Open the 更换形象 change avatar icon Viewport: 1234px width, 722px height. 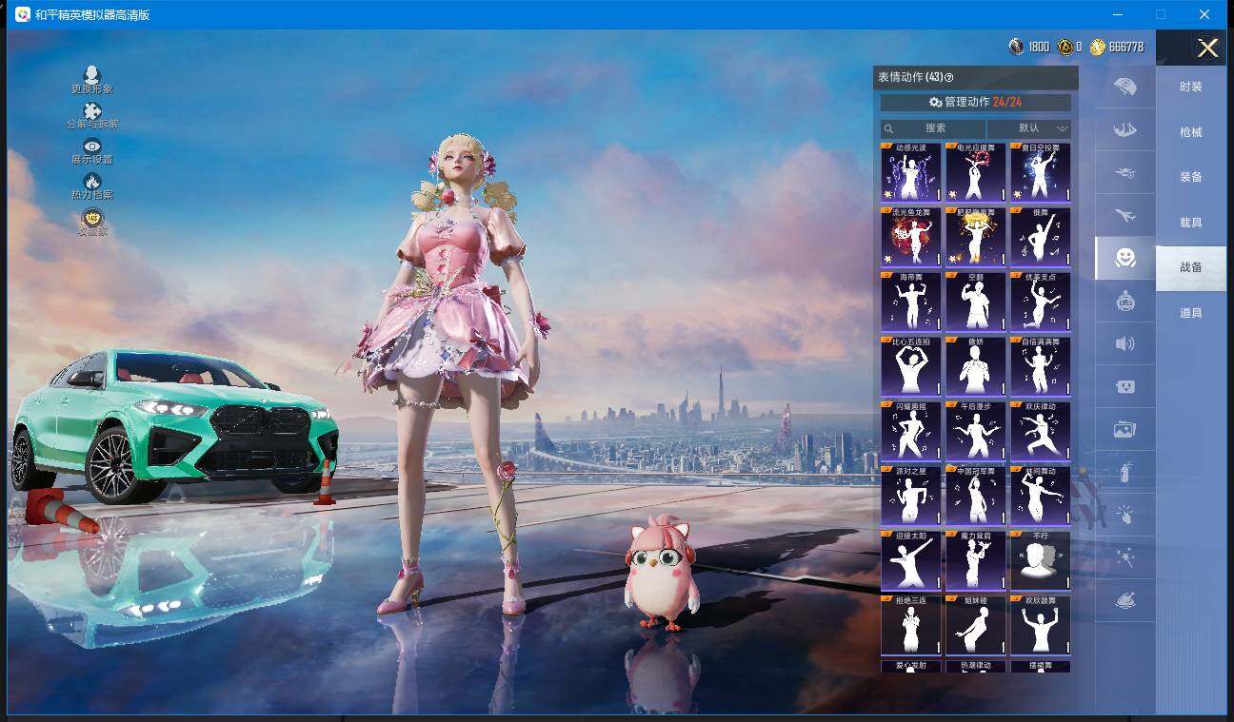click(x=92, y=79)
